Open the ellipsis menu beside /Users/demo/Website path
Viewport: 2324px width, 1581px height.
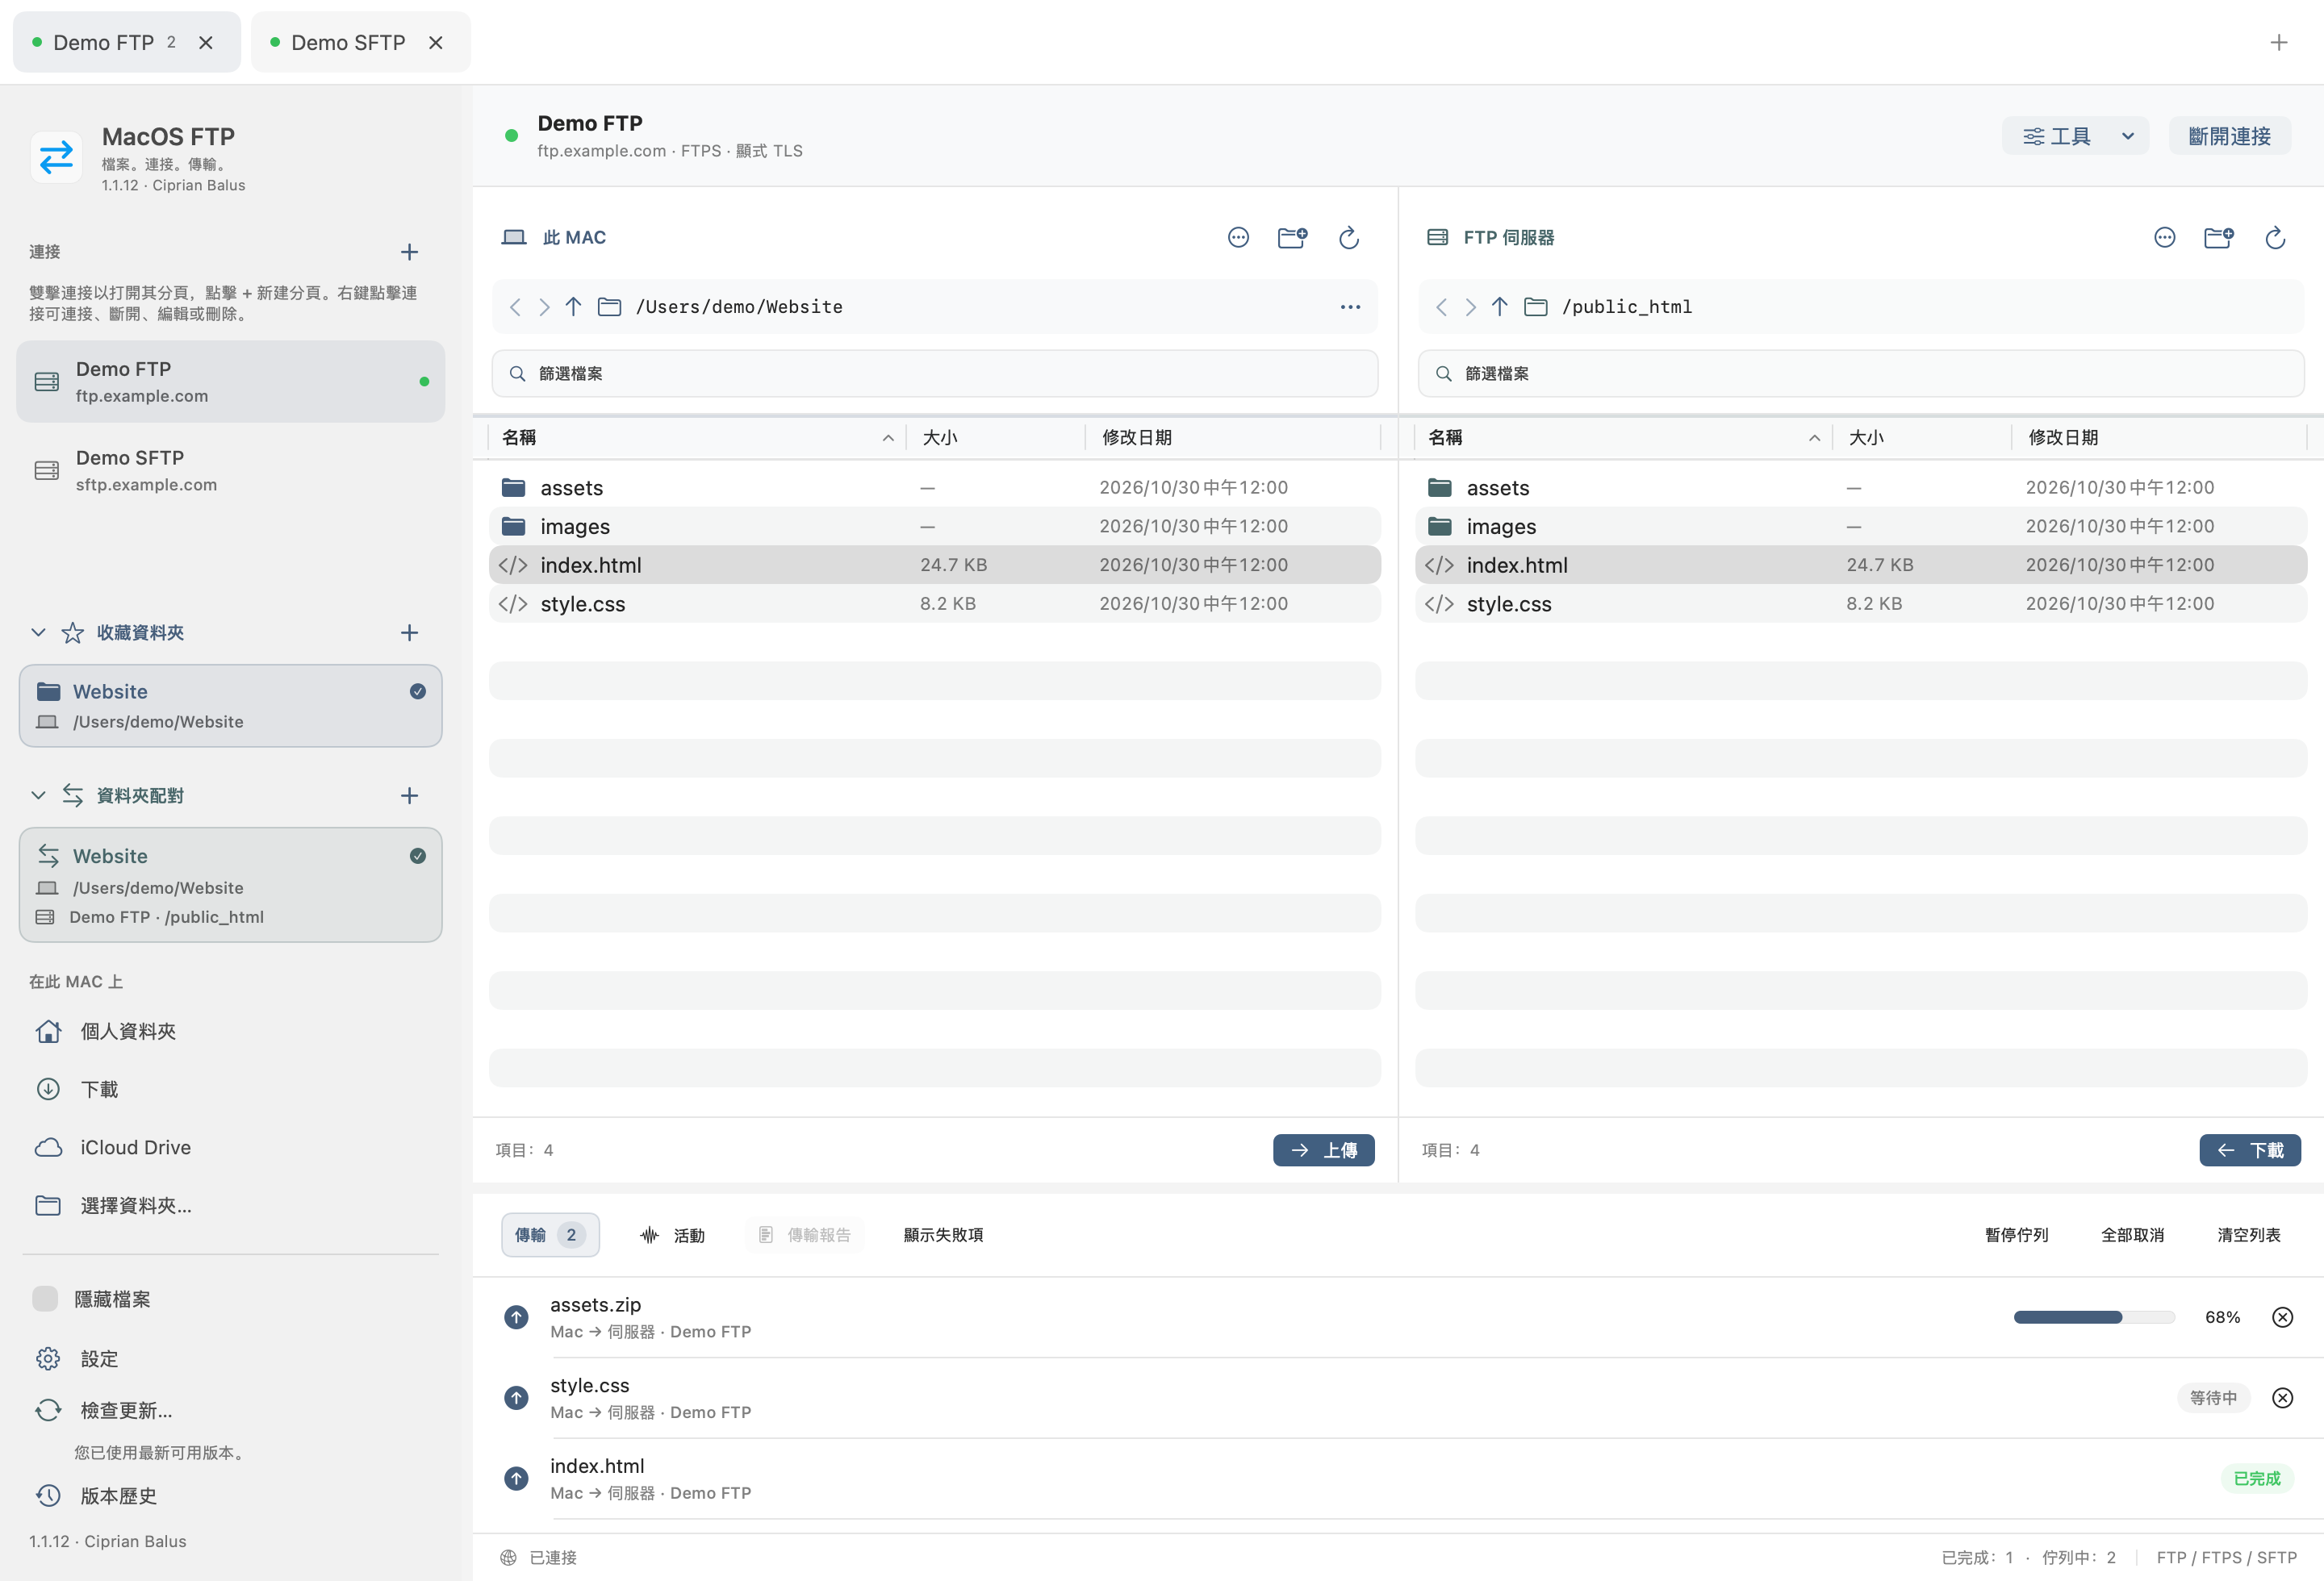[x=1350, y=307]
